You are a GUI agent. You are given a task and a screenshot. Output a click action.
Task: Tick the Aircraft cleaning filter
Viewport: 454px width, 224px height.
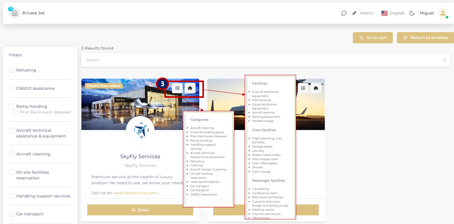click(12, 154)
